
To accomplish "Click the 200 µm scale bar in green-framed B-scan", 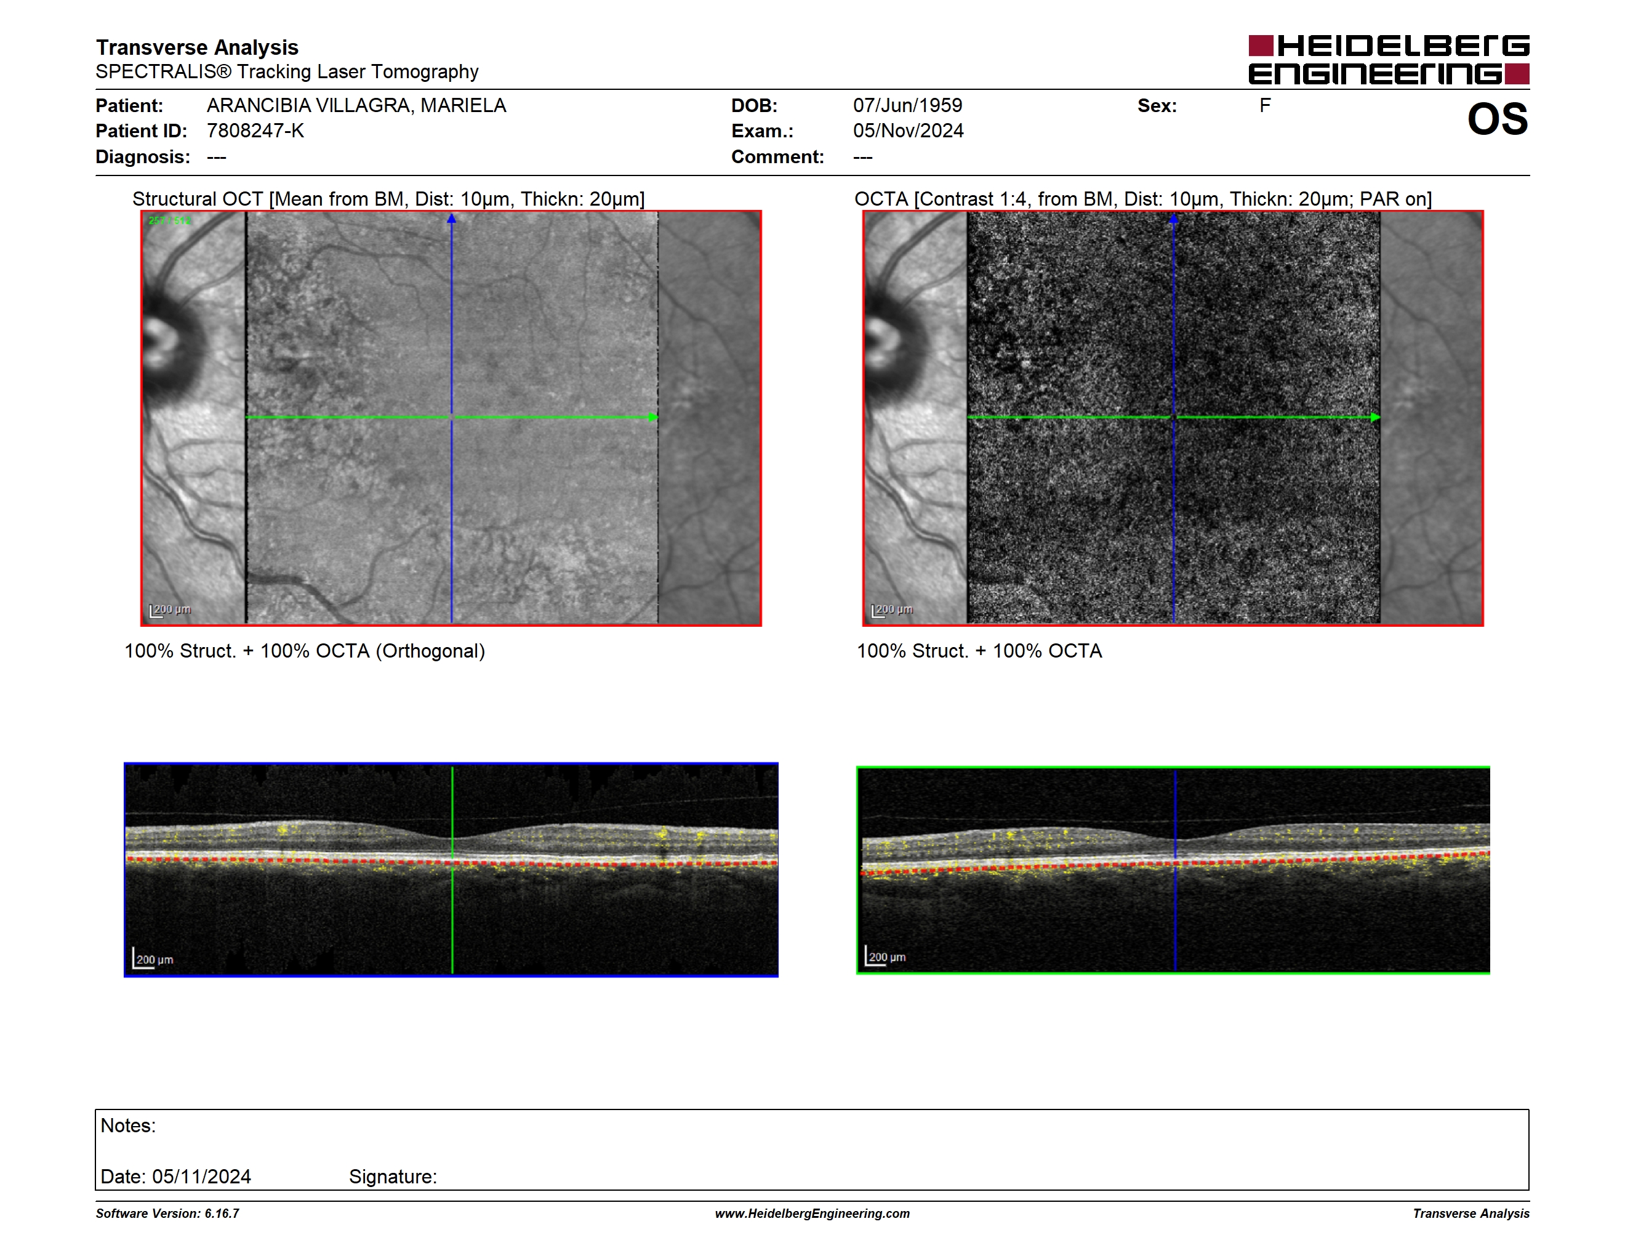I will [x=885, y=956].
